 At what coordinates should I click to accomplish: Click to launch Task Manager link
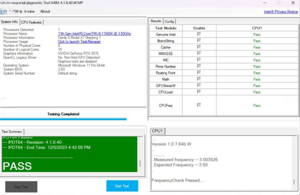[x=79, y=42]
